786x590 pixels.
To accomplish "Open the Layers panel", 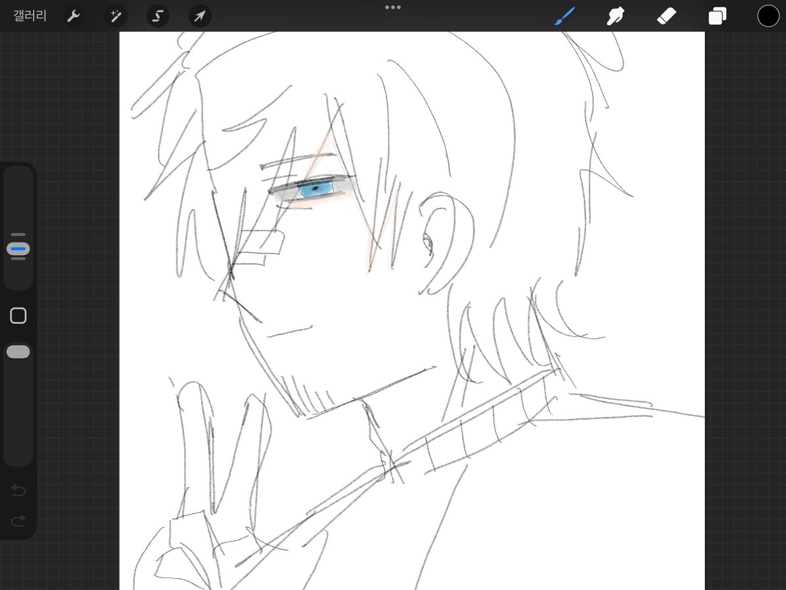I will (x=717, y=16).
